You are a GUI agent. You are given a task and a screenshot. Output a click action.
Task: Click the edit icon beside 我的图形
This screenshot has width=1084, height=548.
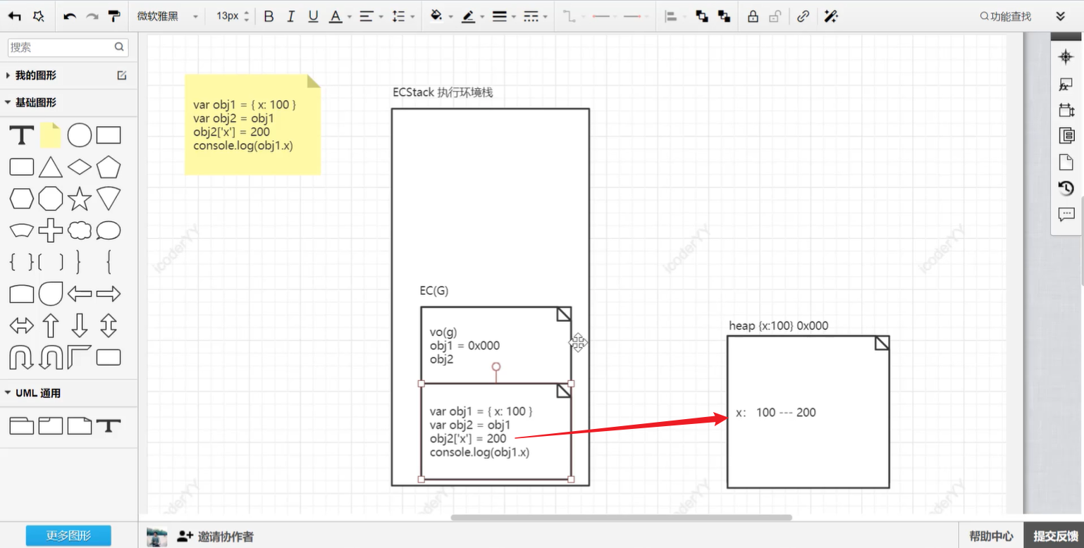[122, 75]
